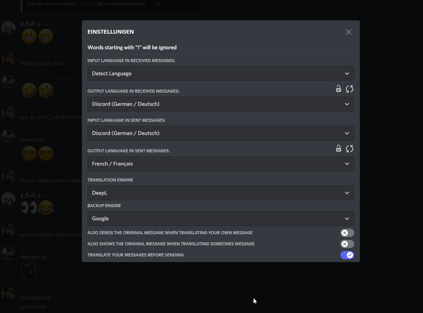Enable sending original message when translating your own
423x313 pixels.
[347, 232]
